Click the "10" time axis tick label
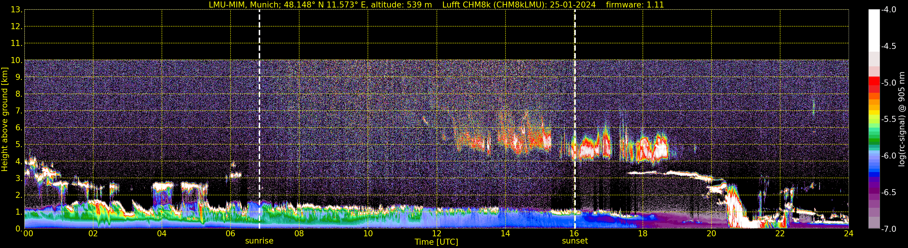This screenshot has width=908, height=248. coord(368,234)
